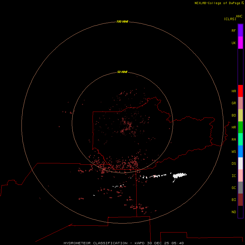Click the HHC product label
245x245 pixels.
pyautogui.click(x=239, y=16)
